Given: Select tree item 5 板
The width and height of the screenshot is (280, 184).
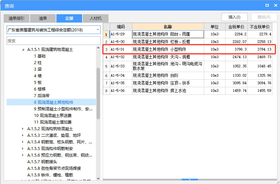Looking at the screenshot, I should [x=38, y=83].
